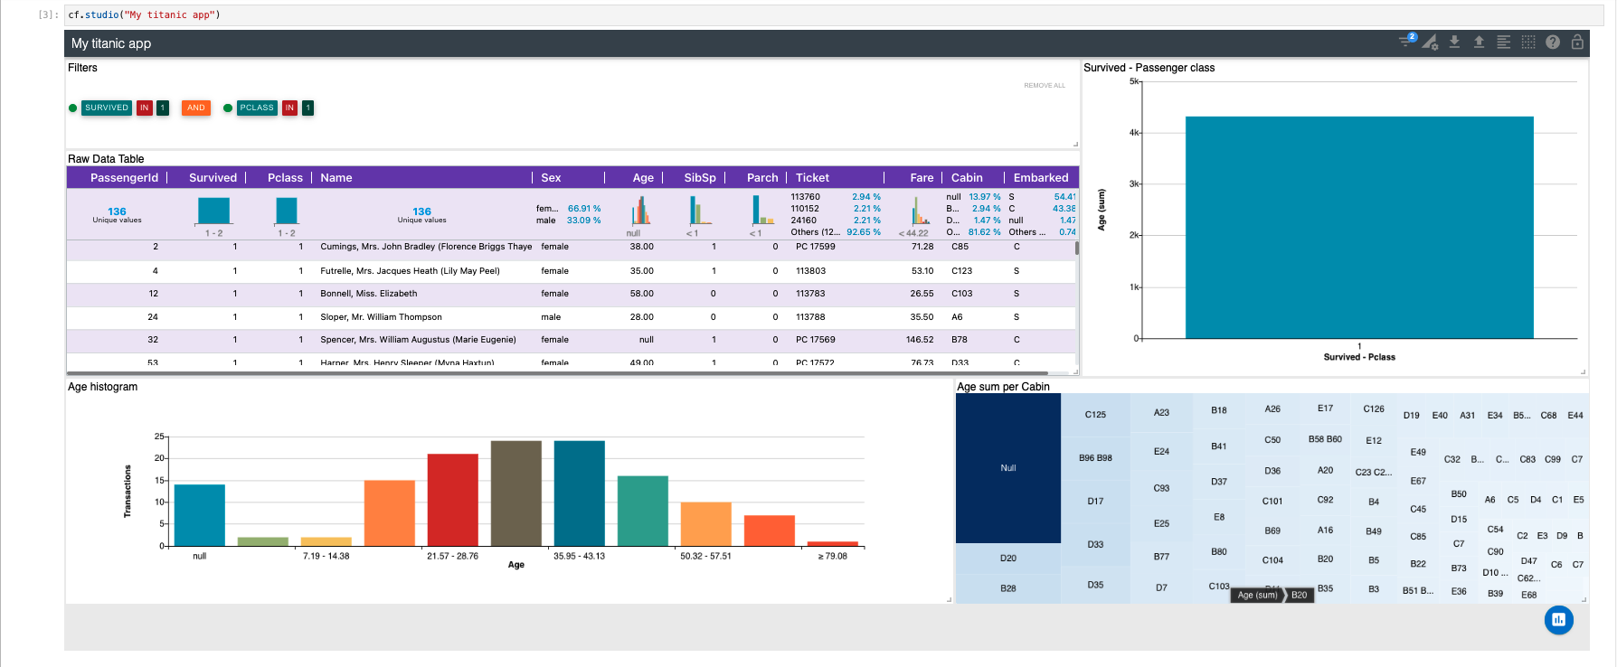The width and height of the screenshot is (1617, 667).
Task: Sort by PassengerId column header
Action: [x=124, y=178]
